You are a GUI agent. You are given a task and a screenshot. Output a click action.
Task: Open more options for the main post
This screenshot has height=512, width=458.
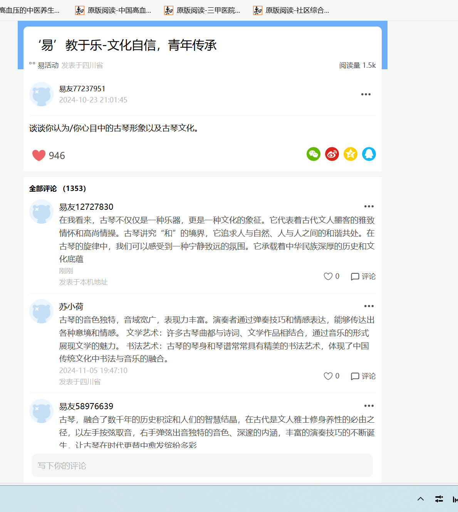pyautogui.click(x=366, y=94)
